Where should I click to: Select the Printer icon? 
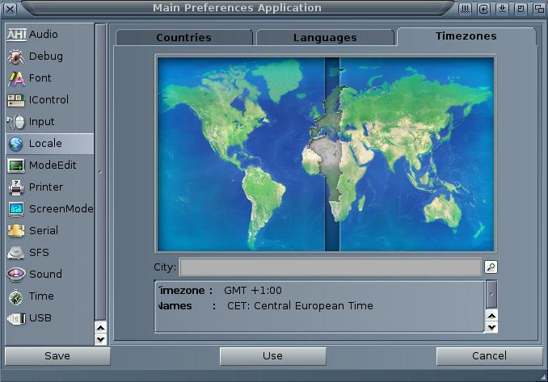click(x=16, y=187)
